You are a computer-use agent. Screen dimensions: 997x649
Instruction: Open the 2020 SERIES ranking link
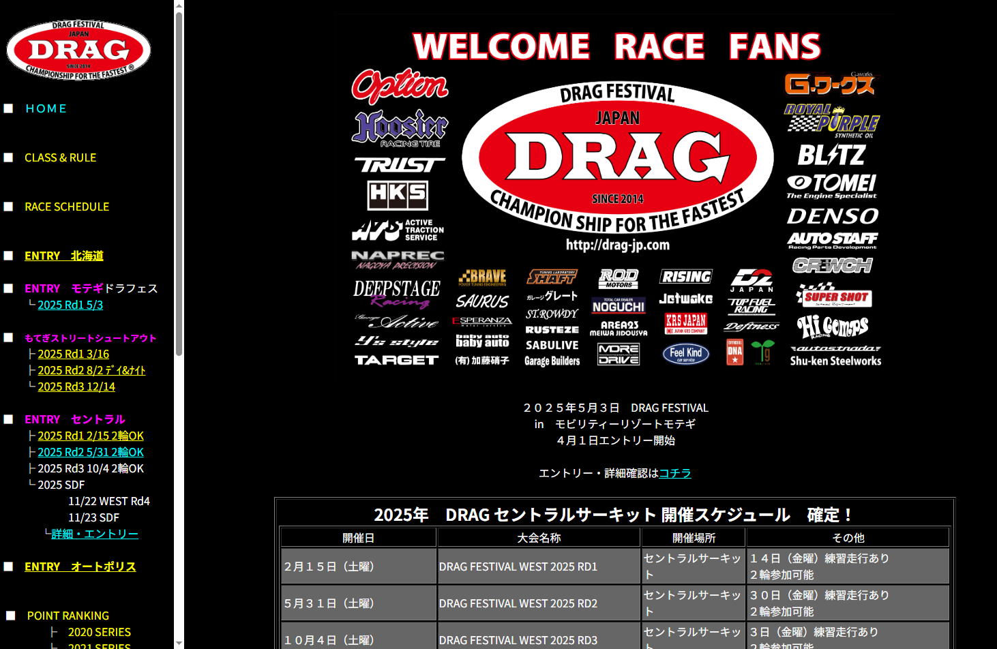click(100, 632)
